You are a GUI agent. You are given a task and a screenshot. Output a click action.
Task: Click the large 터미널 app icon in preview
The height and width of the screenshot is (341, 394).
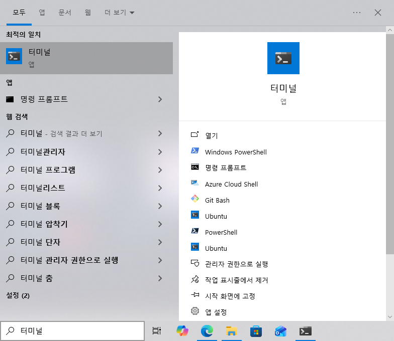(283, 58)
